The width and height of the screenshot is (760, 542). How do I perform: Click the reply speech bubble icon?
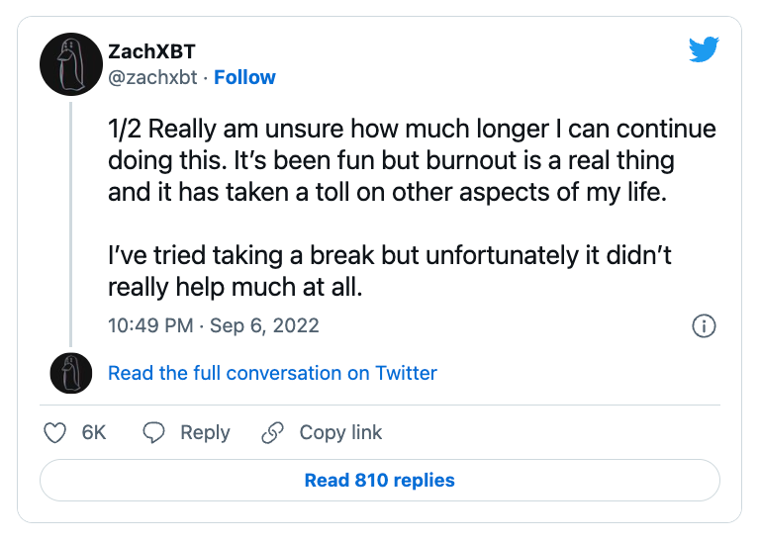pos(153,432)
